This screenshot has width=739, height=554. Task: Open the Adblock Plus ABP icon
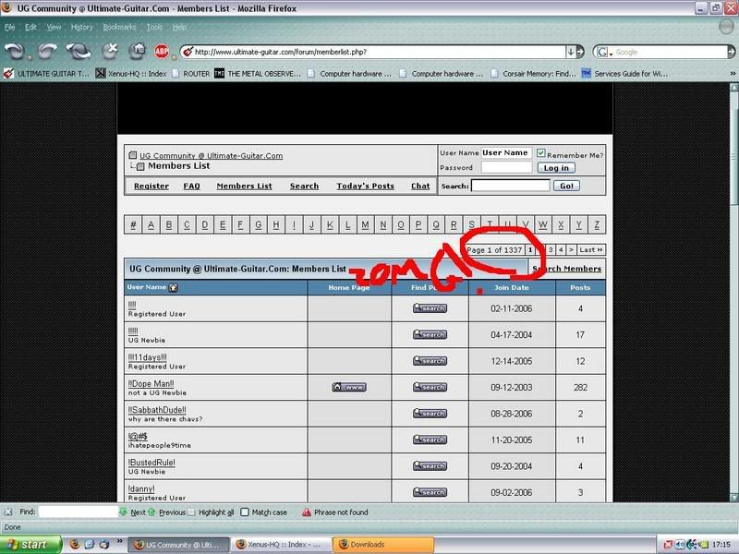162,52
